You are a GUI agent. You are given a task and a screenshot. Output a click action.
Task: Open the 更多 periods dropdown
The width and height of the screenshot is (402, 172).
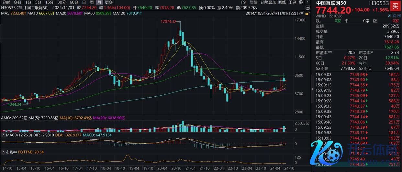pyautogui.click(x=109, y=2)
